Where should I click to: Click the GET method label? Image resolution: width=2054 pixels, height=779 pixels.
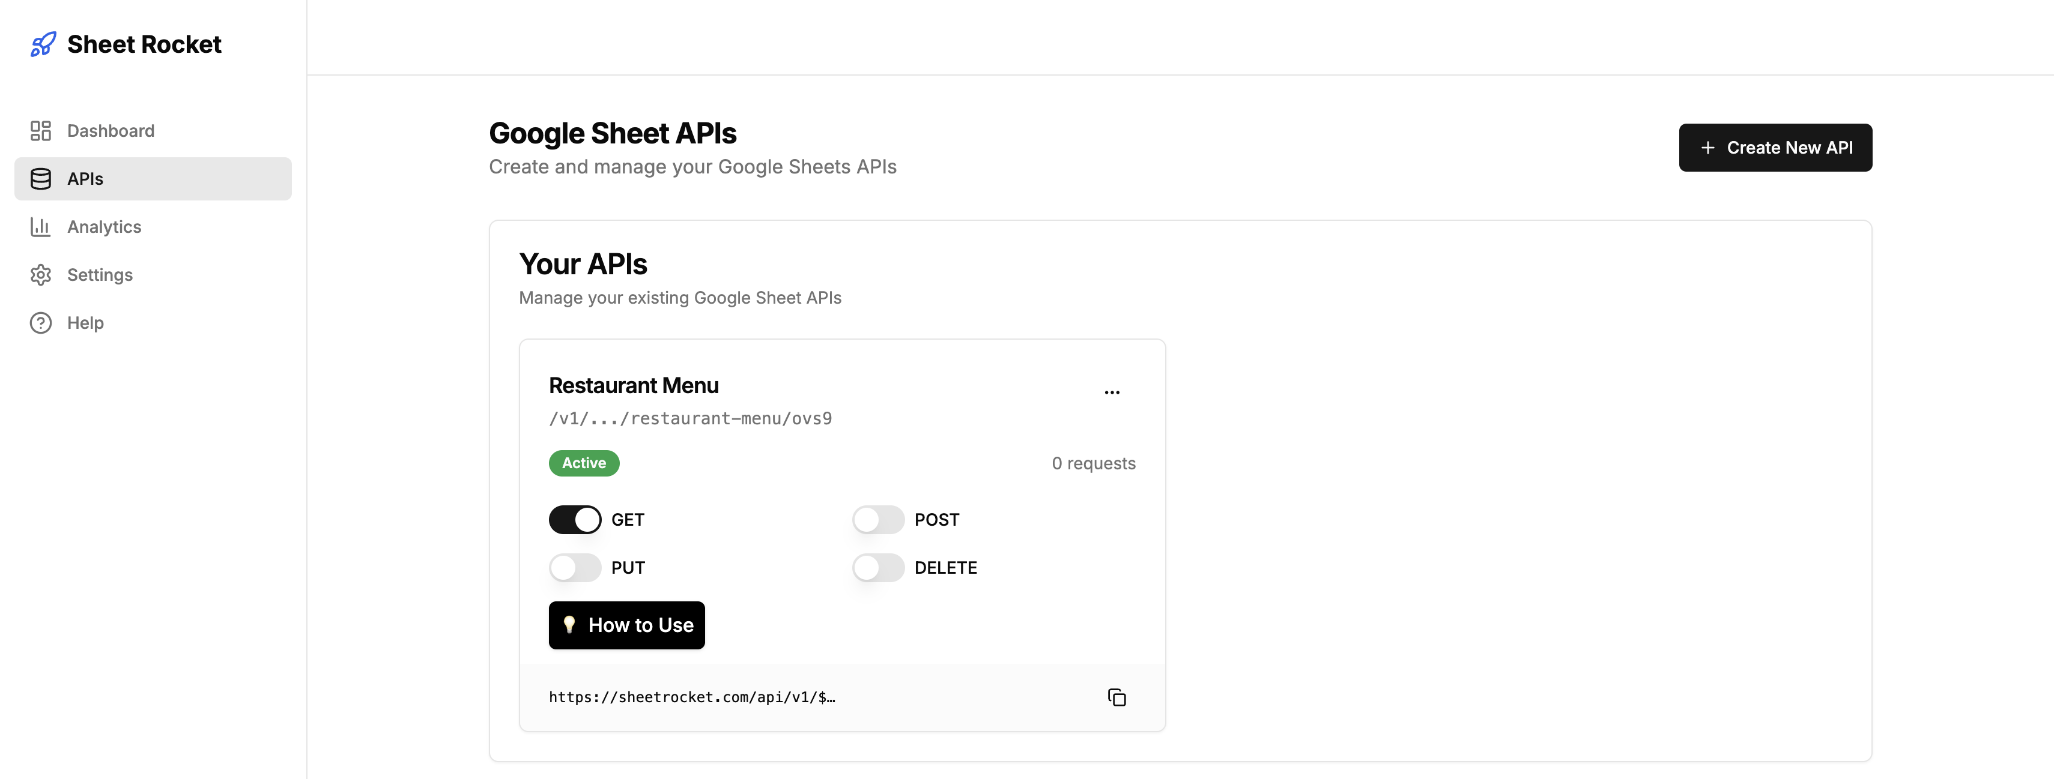coord(628,519)
